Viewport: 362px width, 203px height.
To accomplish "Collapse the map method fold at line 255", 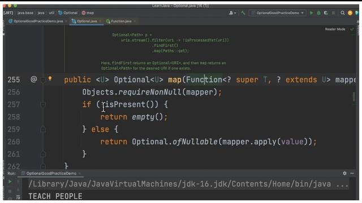I will [43, 80].
